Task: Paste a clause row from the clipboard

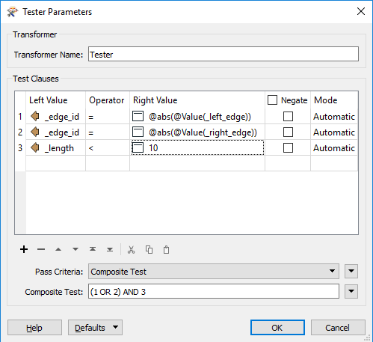Action: point(166,249)
